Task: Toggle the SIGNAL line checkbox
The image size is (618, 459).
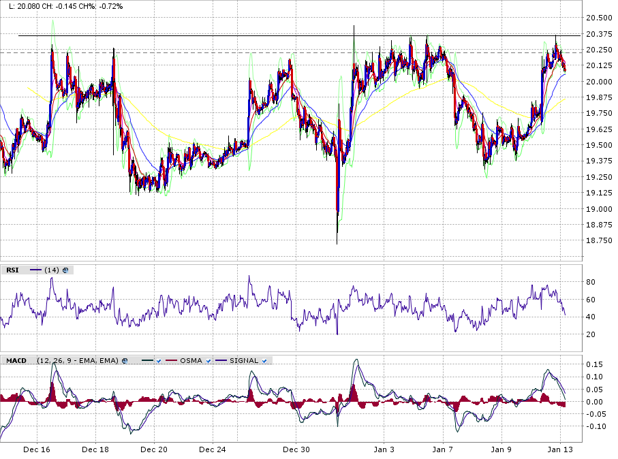Action: click(264, 361)
